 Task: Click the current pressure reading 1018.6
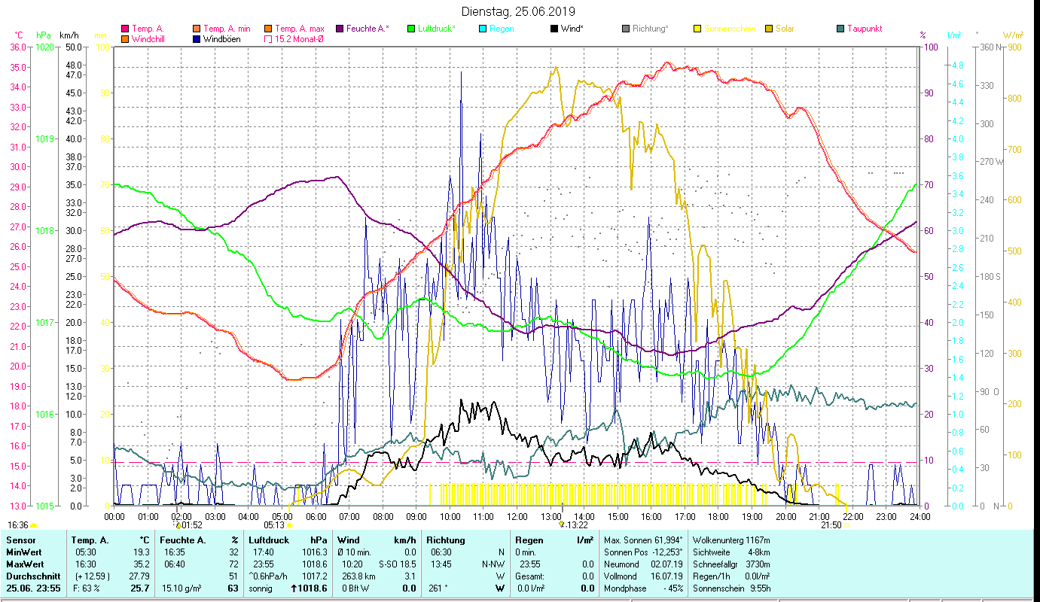pyautogui.click(x=313, y=588)
